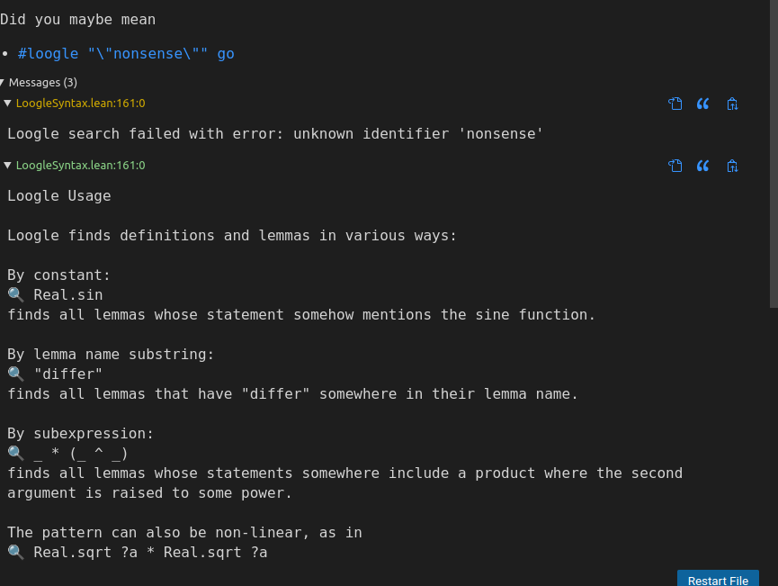Click the vertical scrollbar of the infoview
Viewport: 778px width, 586px height.
[774, 154]
